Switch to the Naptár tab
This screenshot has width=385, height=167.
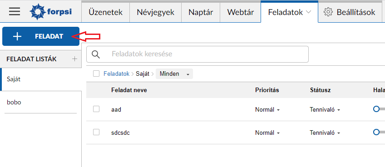pyautogui.click(x=201, y=12)
